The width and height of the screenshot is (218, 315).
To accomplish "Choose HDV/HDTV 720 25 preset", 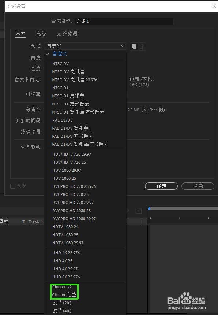I will 85,162.
